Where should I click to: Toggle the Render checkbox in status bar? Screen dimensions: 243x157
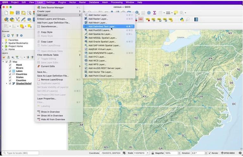tap(209, 153)
